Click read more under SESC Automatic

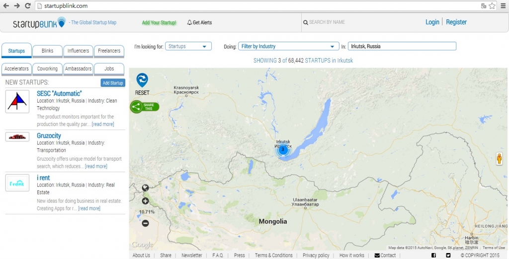pyautogui.click(x=102, y=124)
